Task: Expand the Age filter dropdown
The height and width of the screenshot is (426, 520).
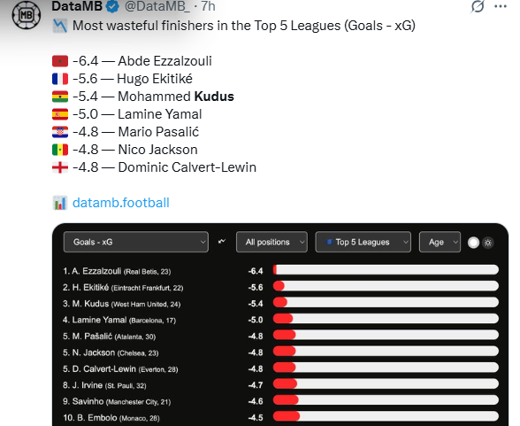Action: click(440, 242)
